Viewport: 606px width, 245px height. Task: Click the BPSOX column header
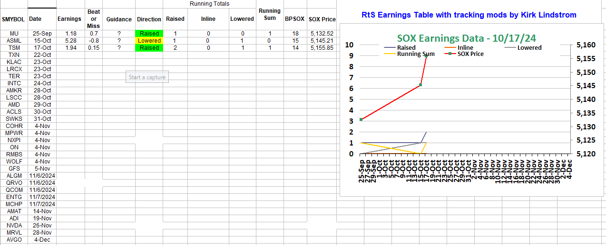295,19
